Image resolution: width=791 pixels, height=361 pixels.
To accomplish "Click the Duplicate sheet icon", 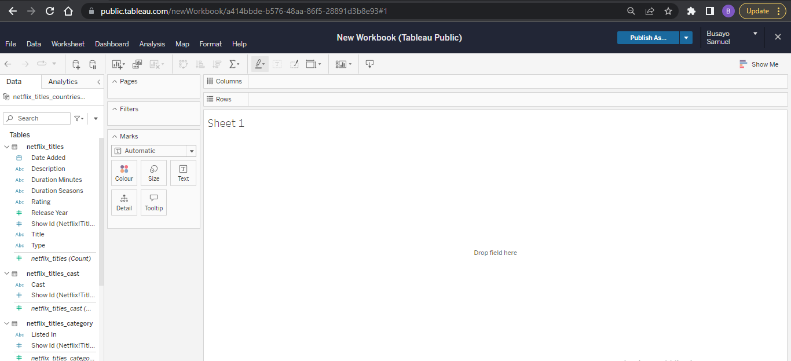I will pos(137,64).
